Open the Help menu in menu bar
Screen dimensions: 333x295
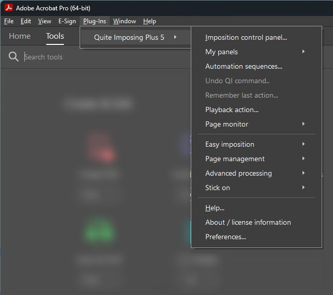(x=149, y=21)
